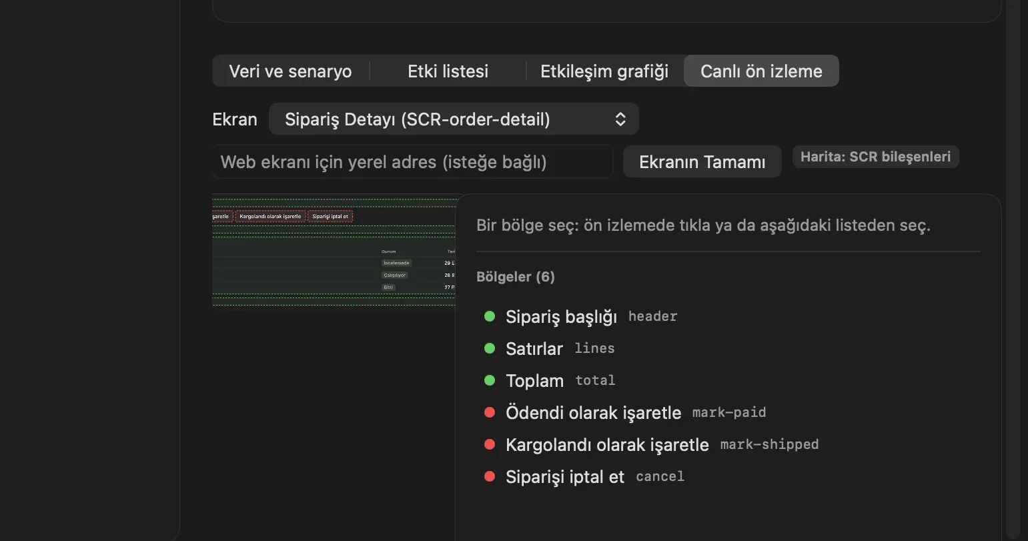Pick the mark-shipped region in the list
The height and width of the screenshot is (541, 1028).
pos(651,445)
